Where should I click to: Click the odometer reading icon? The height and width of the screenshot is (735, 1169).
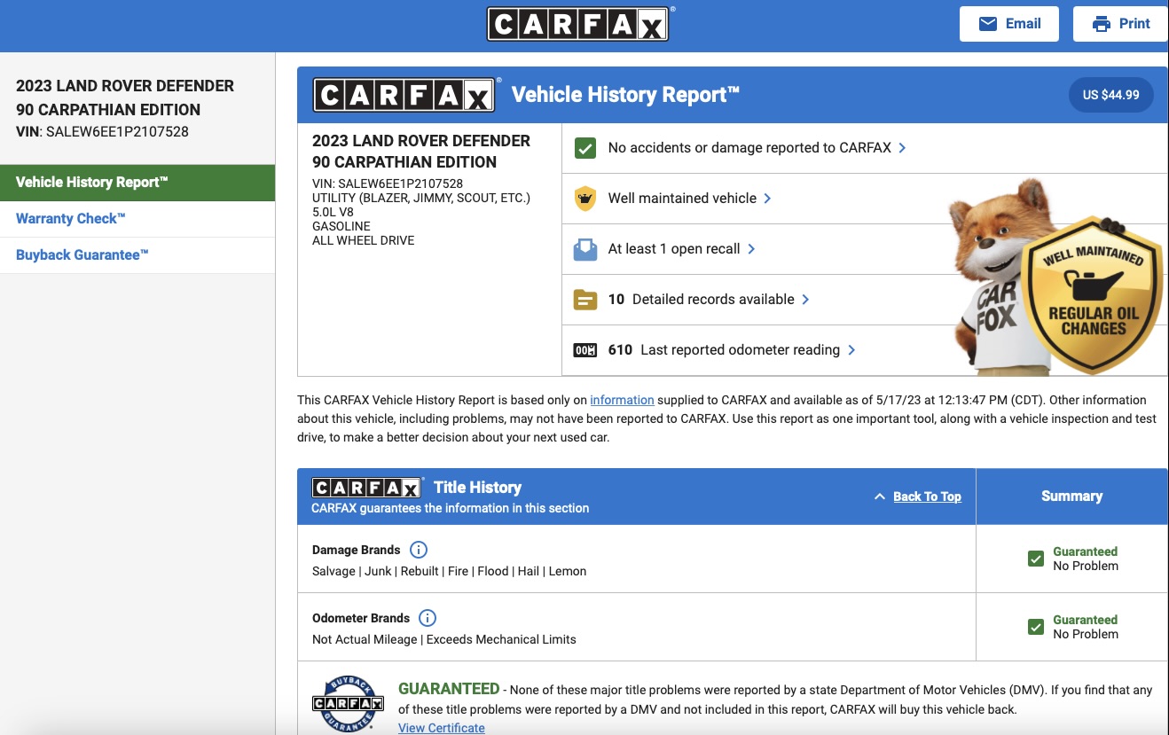584,350
